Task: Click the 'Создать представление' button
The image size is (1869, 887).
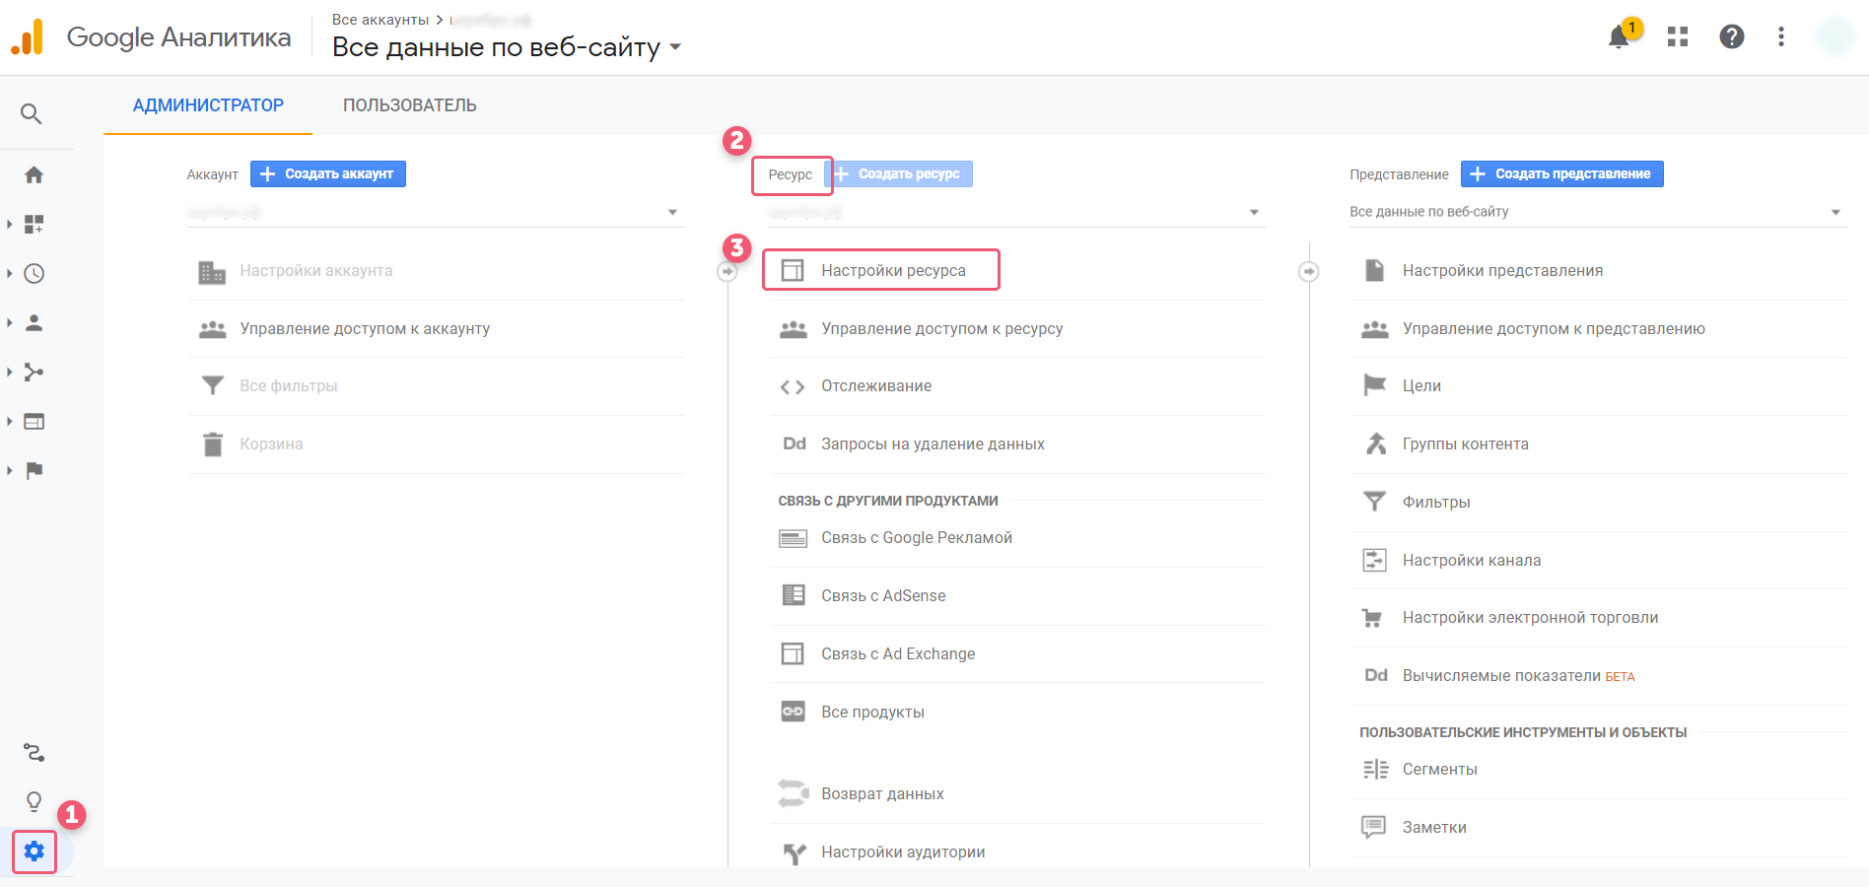Action: tap(1562, 174)
